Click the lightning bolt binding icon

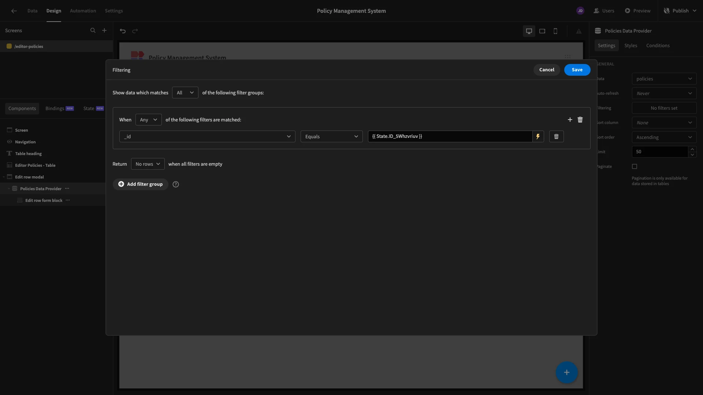[538, 136]
